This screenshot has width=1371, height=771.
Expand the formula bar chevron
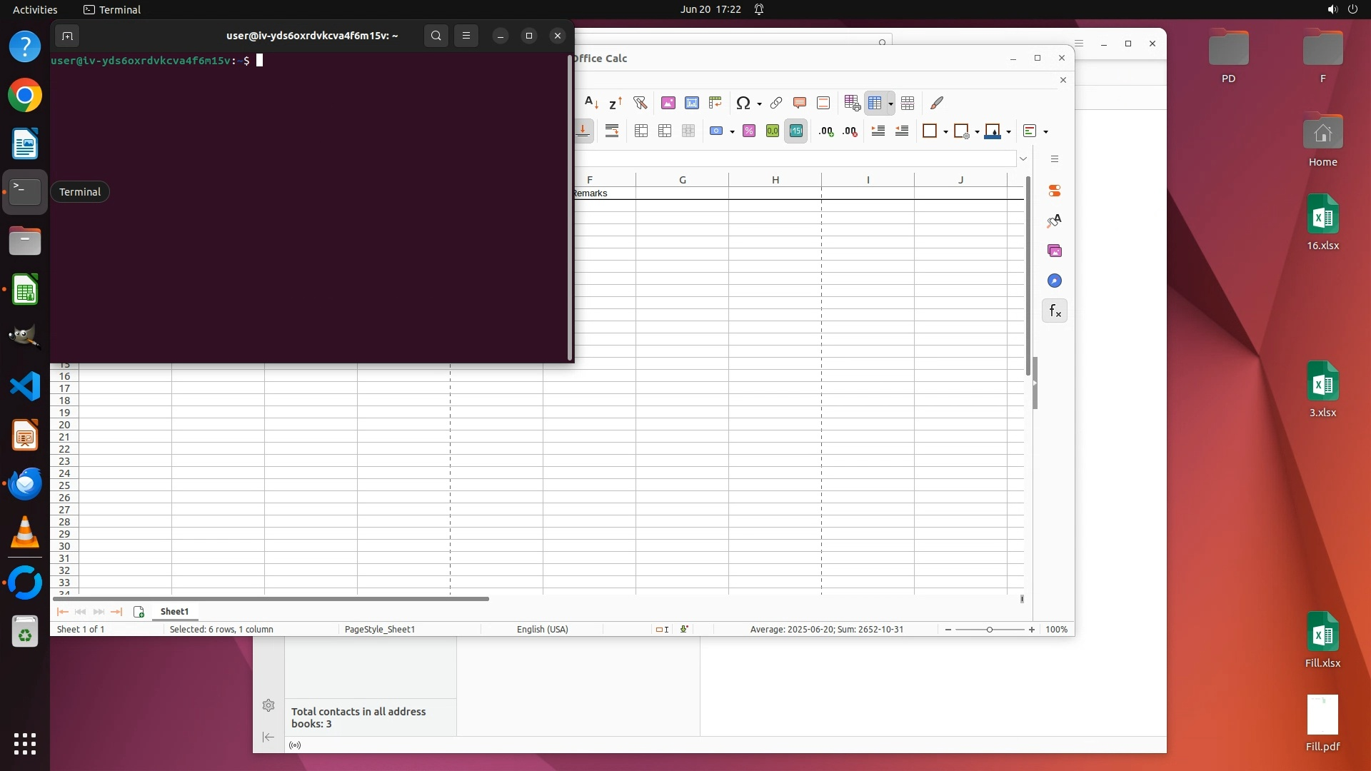pyautogui.click(x=1023, y=158)
